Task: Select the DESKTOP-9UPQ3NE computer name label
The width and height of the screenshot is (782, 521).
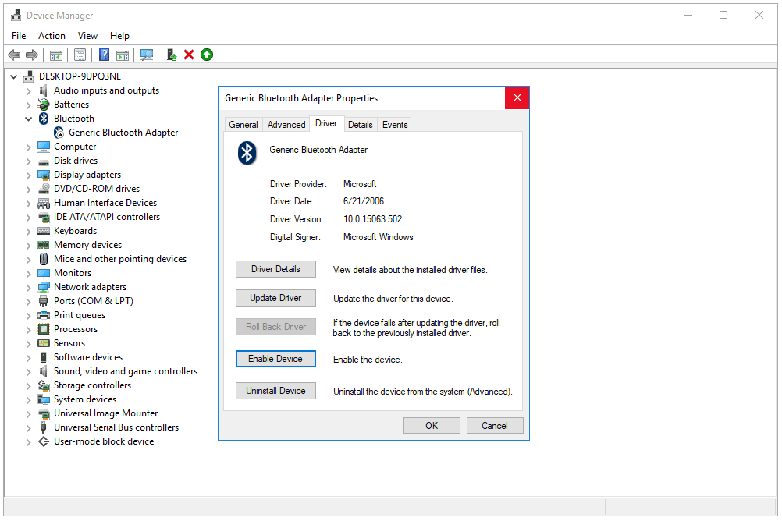Action: (80, 76)
